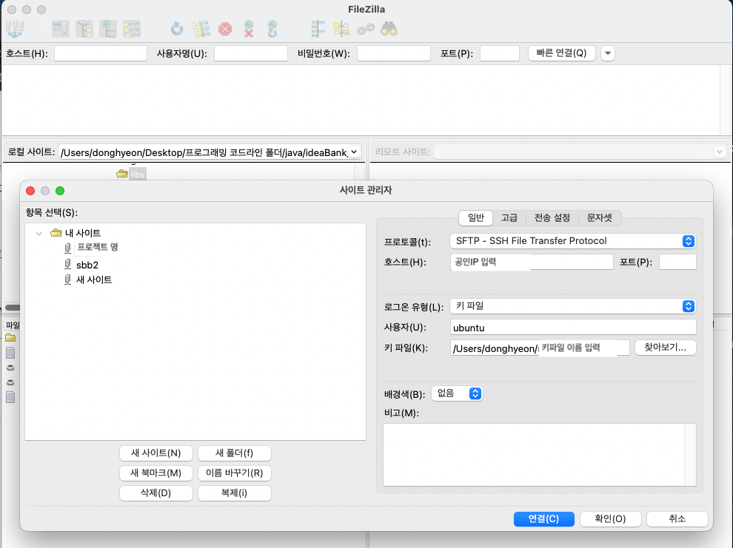Open the remote site path dropdown
The image size is (733, 548).
coord(720,152)
